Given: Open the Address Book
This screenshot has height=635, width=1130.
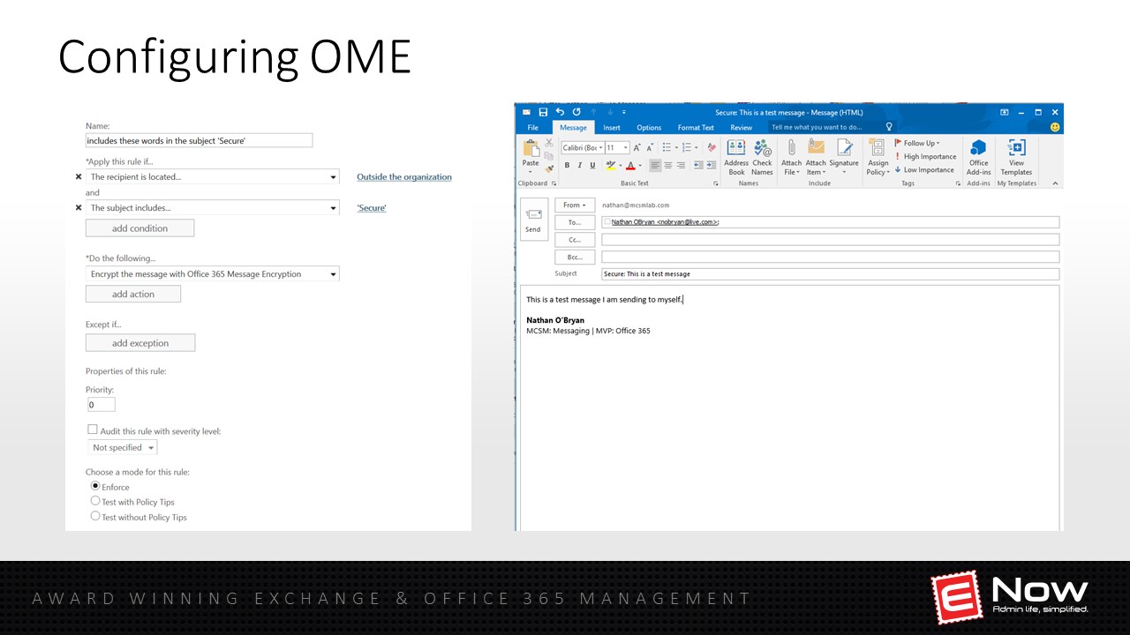Looking at the screenshot, I should [x=736, y=157].
